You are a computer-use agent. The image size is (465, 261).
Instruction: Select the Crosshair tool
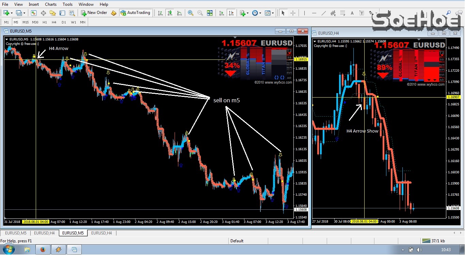point(293,13)
